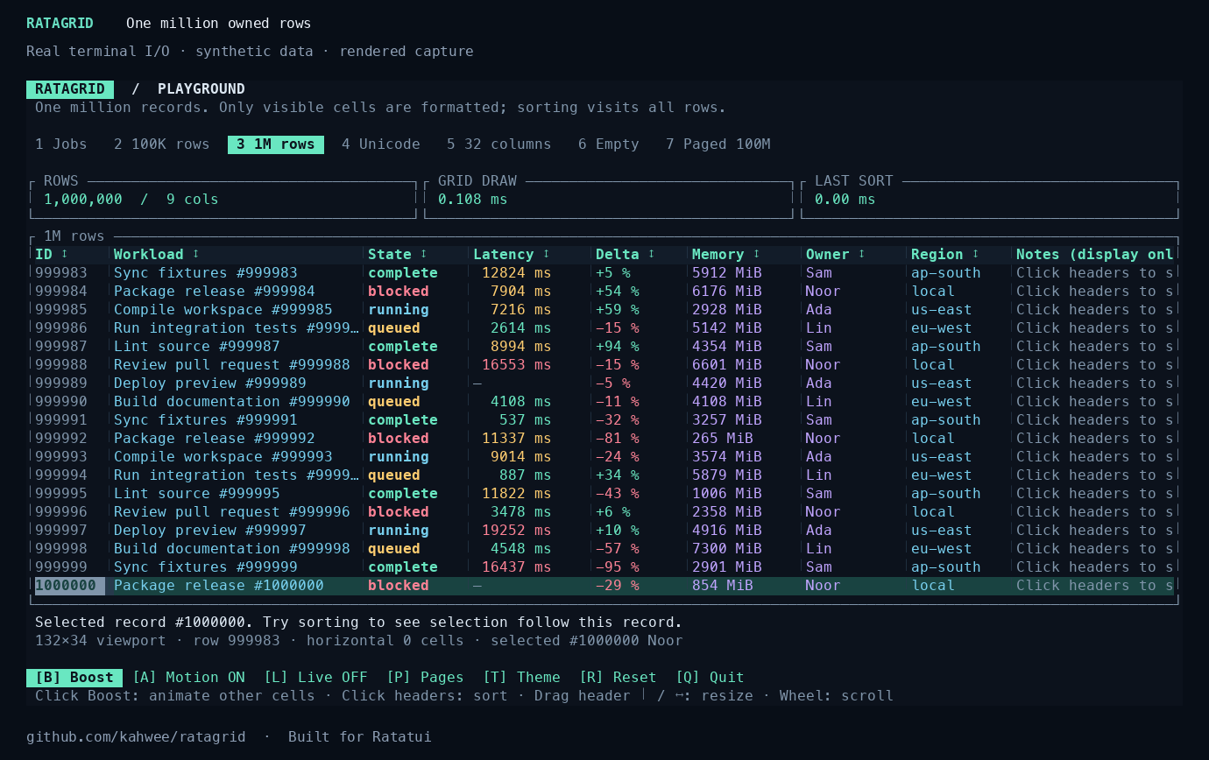Select the 3 1M rows tab

(276, 144)
